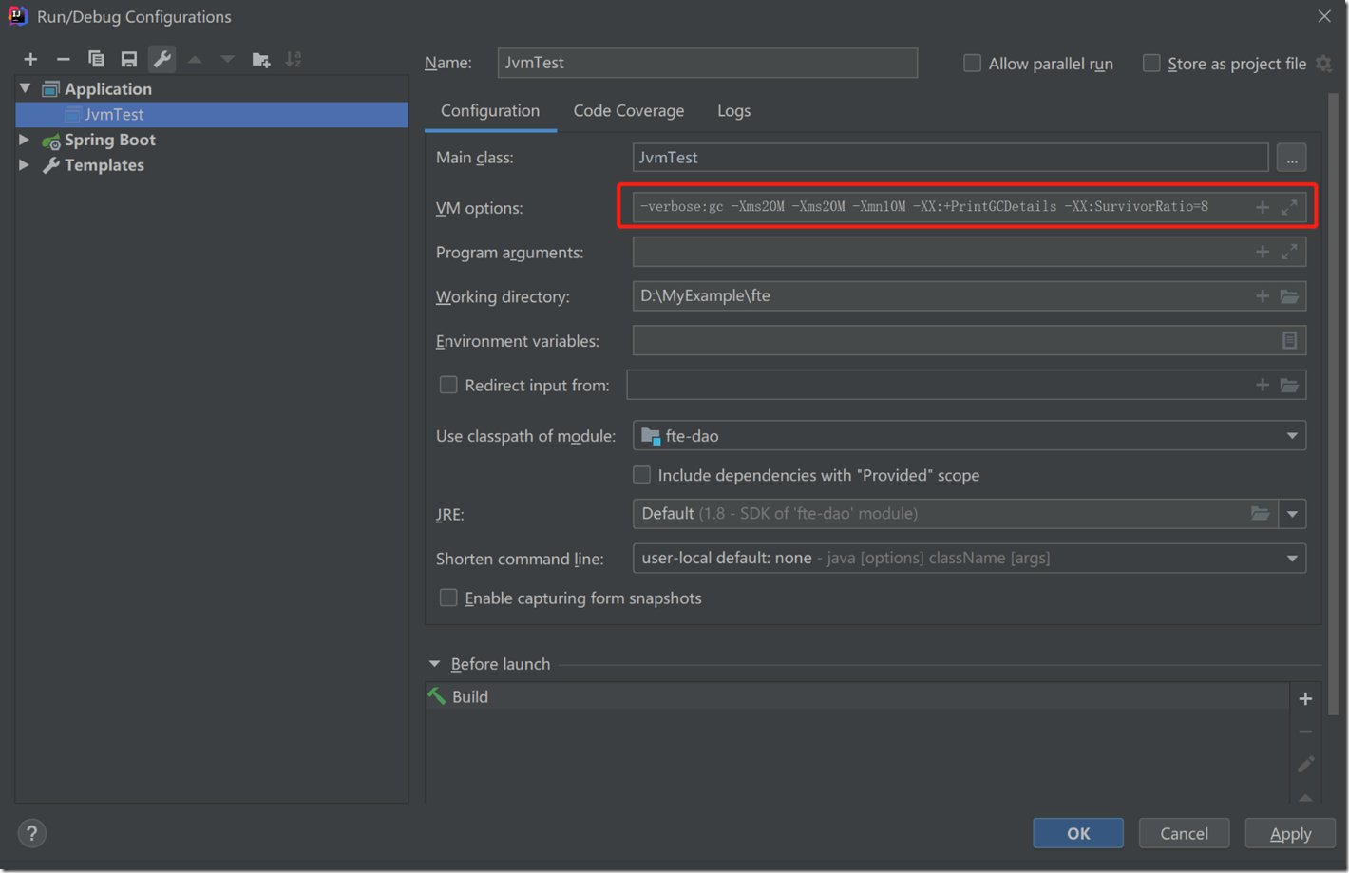
Task: Enable Include dependencies with Provided scope
Action: [642, 474]
